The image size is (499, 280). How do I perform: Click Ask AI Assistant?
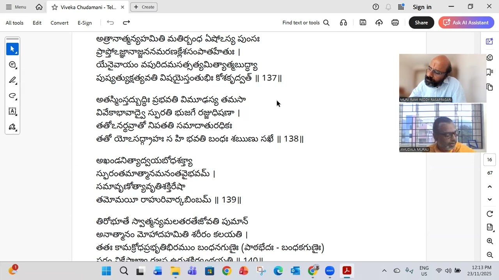[466, 23]
